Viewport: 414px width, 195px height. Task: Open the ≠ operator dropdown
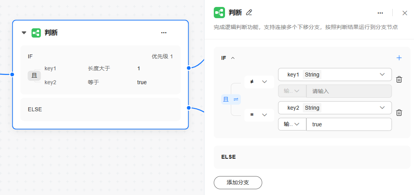coord(259,82)
